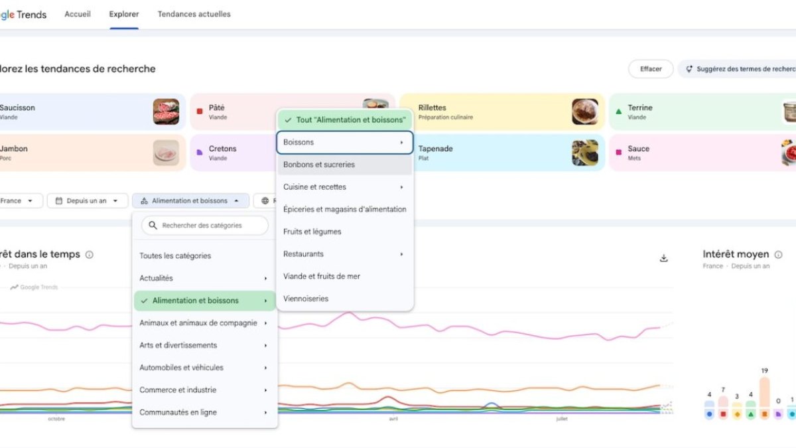Click the green triangle Terrine marker

(x=619, y=112)
